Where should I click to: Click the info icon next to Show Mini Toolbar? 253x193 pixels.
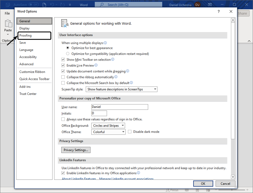tap(113, 59)
